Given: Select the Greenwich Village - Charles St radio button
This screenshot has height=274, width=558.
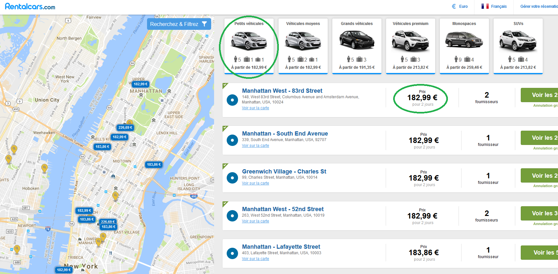Looking at the screenshot, I should pyautogui.click(x=232, y=178).
